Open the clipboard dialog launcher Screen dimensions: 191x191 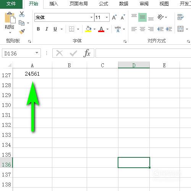pyautogui.click(x=29, y=41)
